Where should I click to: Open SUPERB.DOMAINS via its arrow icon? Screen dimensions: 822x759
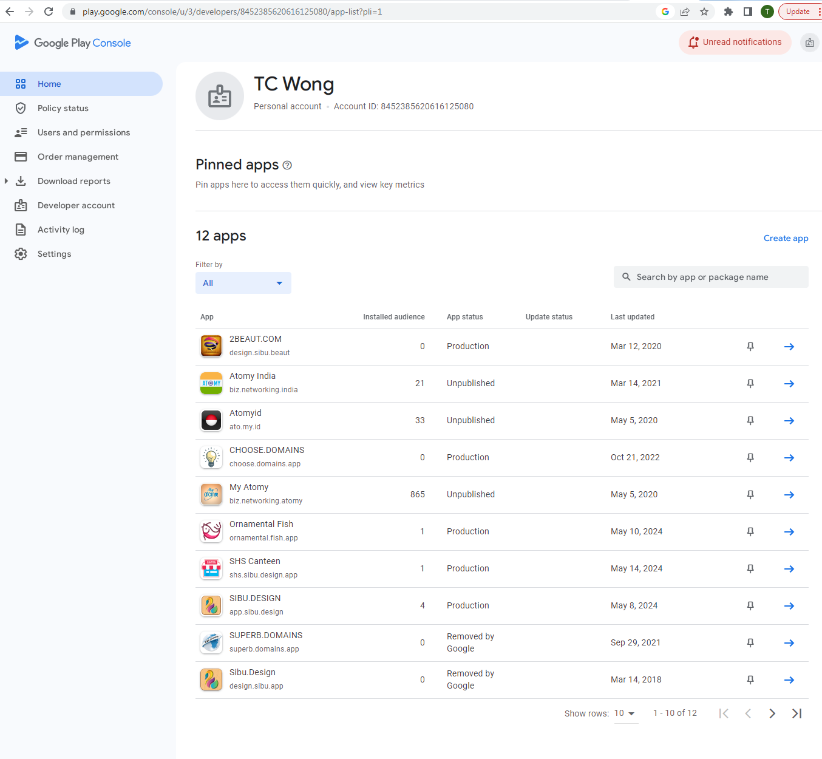[789, 643]
